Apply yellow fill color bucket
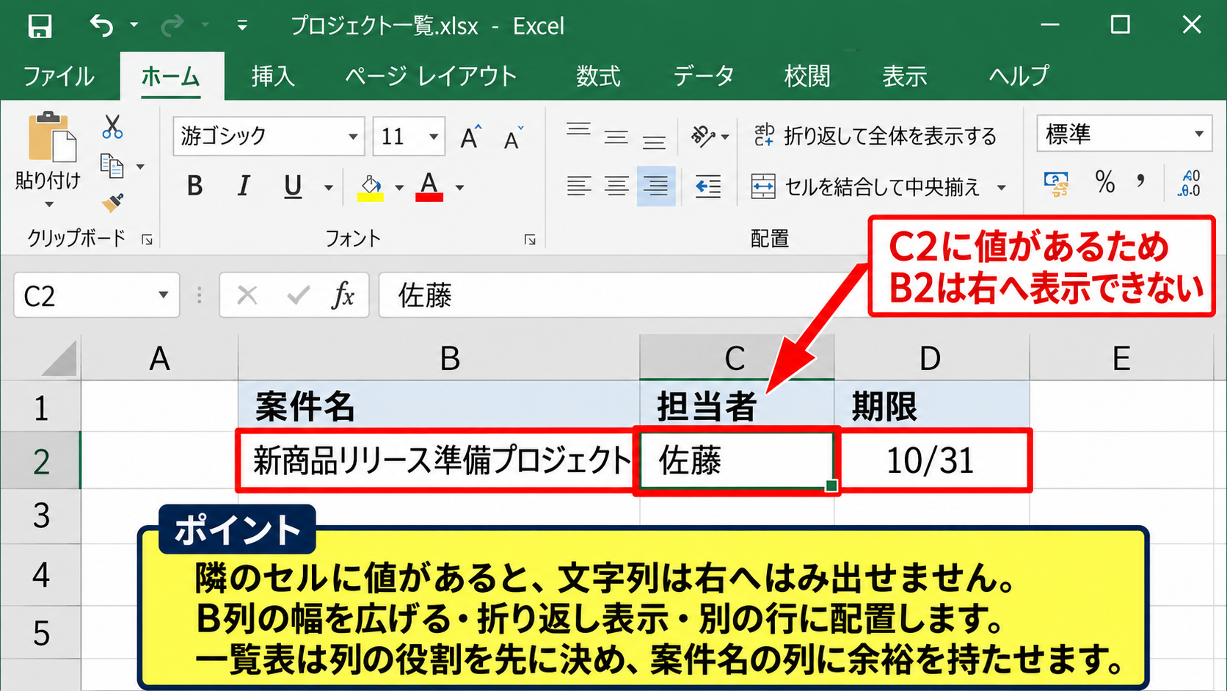This screenshot has height=691, width=1227. pyautogui.click(x=370, y=187)
